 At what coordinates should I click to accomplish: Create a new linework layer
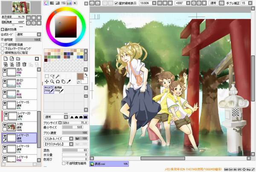(12, 59)
